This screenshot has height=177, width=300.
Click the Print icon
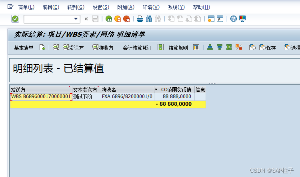pyautogui.click(x=140, y=19)
